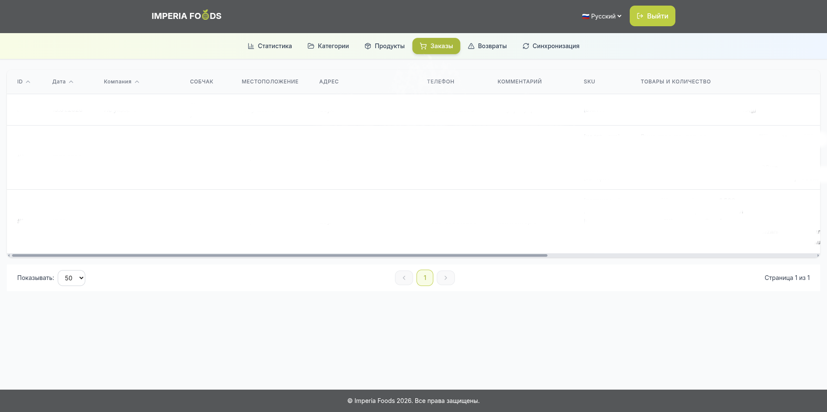Toggle sorting on the ID column
Screen dimensions: 827x412
[23, 81]
